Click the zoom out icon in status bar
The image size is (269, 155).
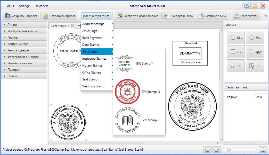216,150
